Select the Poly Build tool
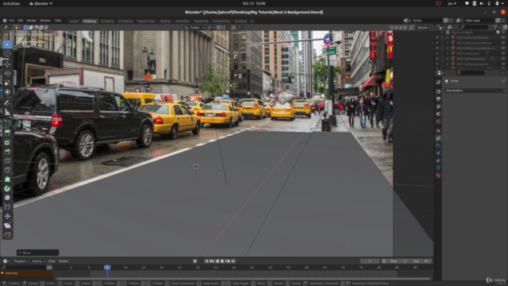Viewport: 508px width, 286px height. tap(7, 180)
